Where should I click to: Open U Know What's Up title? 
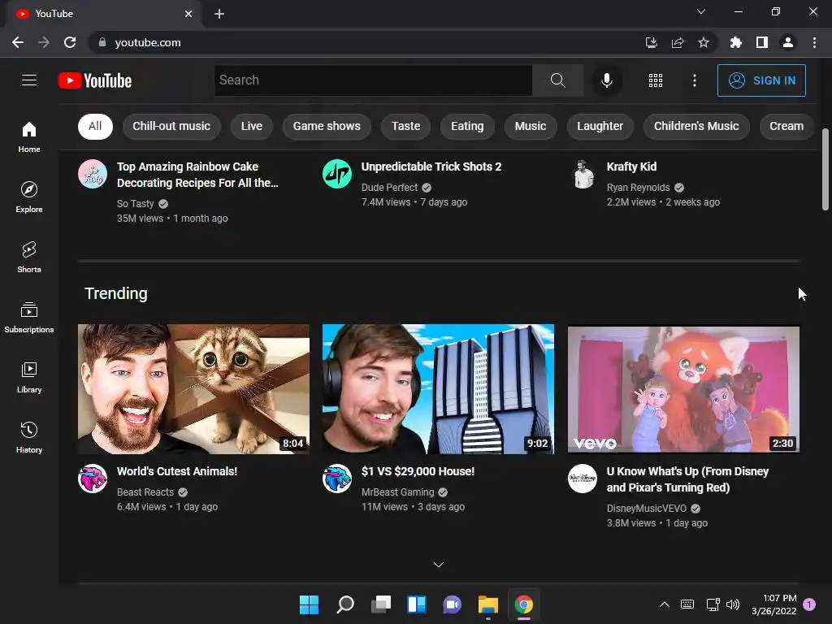(687, 479)
